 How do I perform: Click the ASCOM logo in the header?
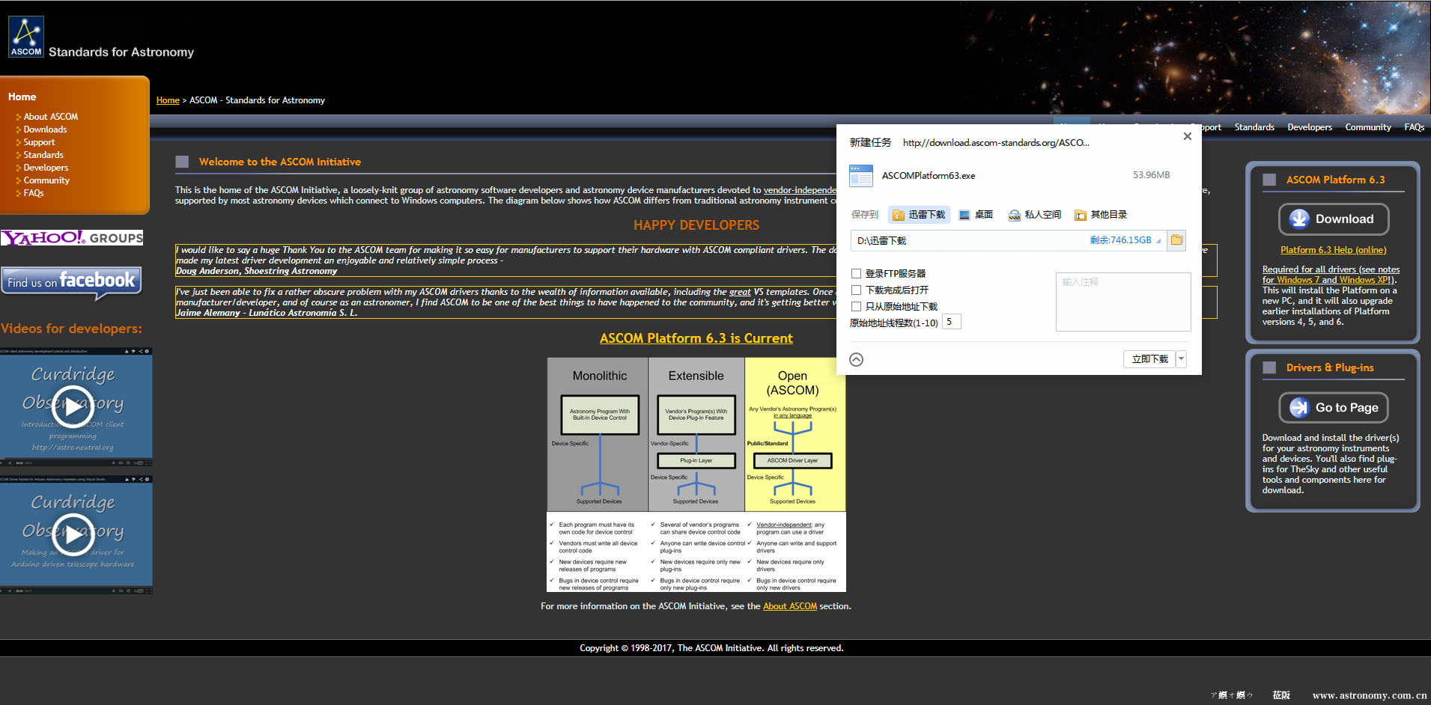coord(26,37)
